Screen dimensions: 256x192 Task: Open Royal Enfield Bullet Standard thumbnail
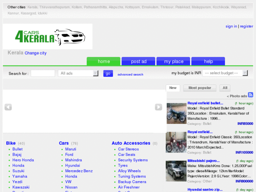[176, 113]
